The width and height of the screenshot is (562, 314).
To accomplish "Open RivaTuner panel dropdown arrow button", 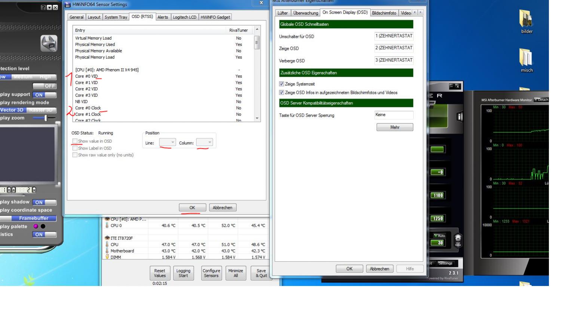I will tap(49, 7).
